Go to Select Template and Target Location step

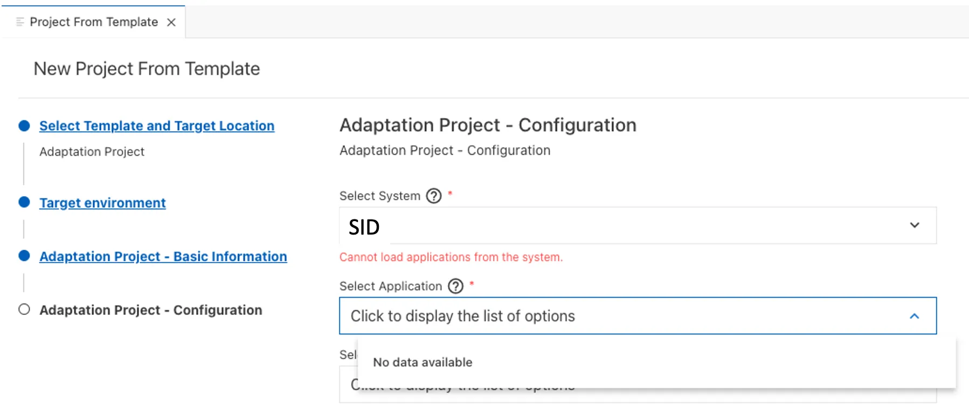click(156, 126)
